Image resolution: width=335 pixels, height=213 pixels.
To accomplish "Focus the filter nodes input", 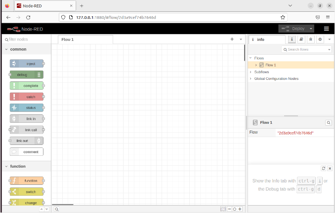I will tap(27, 39).
